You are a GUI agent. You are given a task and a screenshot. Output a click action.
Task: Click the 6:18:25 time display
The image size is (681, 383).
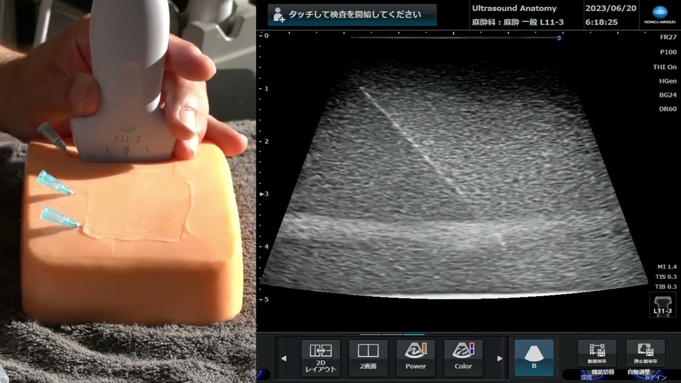(601, 22)
